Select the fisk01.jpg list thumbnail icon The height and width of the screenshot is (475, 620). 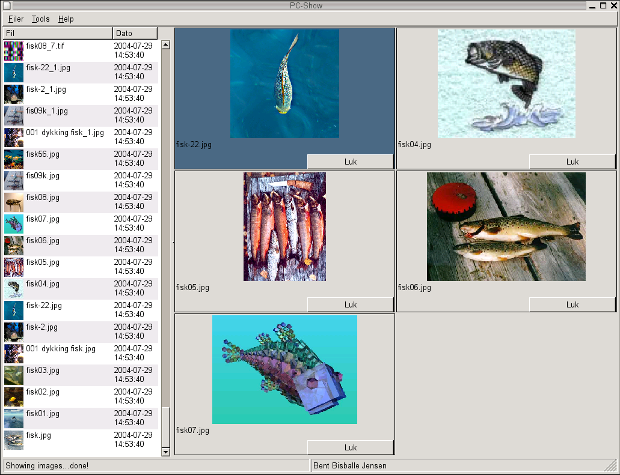coord(14,419)
